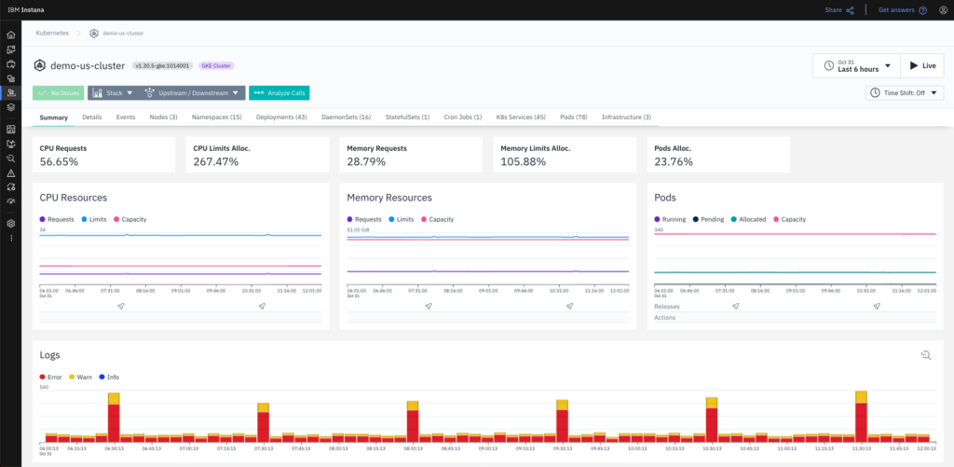
Task: Open the Upstream / Downstream dropdown
Action: (x=192, y=93)
